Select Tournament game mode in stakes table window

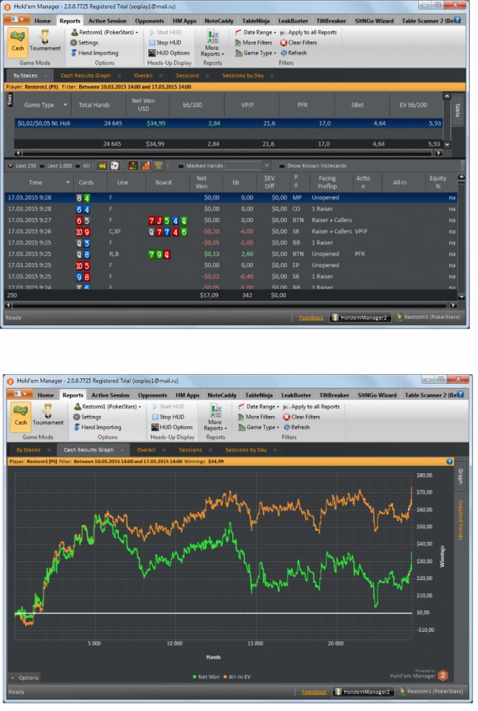coord(45,42)
